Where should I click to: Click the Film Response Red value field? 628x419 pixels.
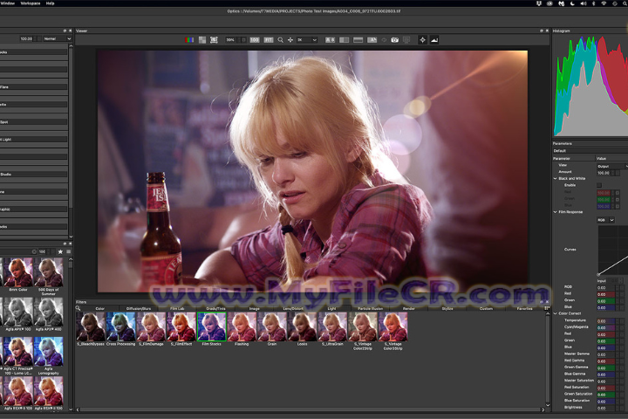606,294
